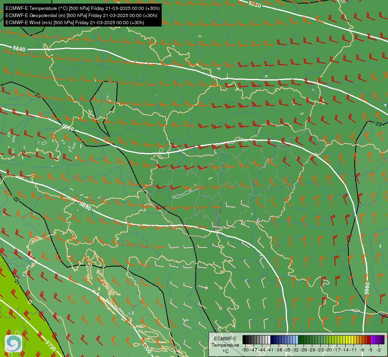Click the -17 value on legend scale
The width and height of the screenshot is (388, 357).
click(337, 350)
